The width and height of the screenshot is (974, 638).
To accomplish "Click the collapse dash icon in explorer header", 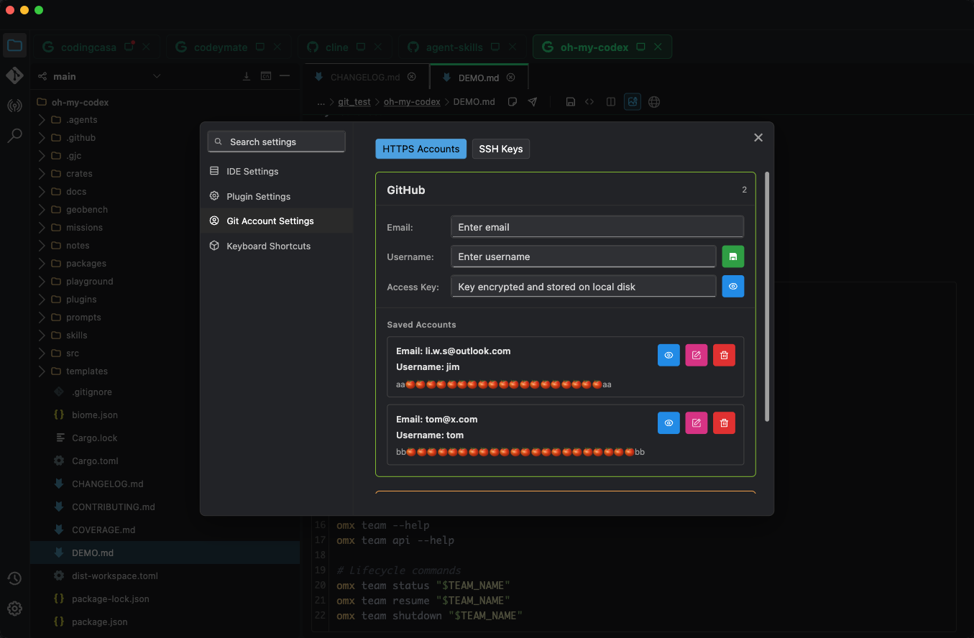I will pos(285,76).
